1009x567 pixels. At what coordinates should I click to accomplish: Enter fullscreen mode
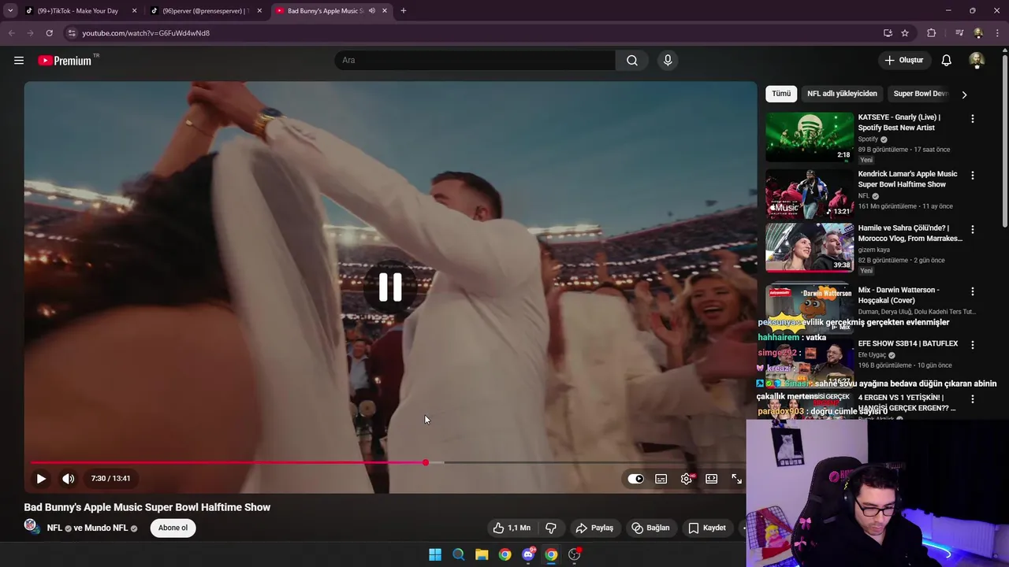pyautogui.click(x=736, y=479)
